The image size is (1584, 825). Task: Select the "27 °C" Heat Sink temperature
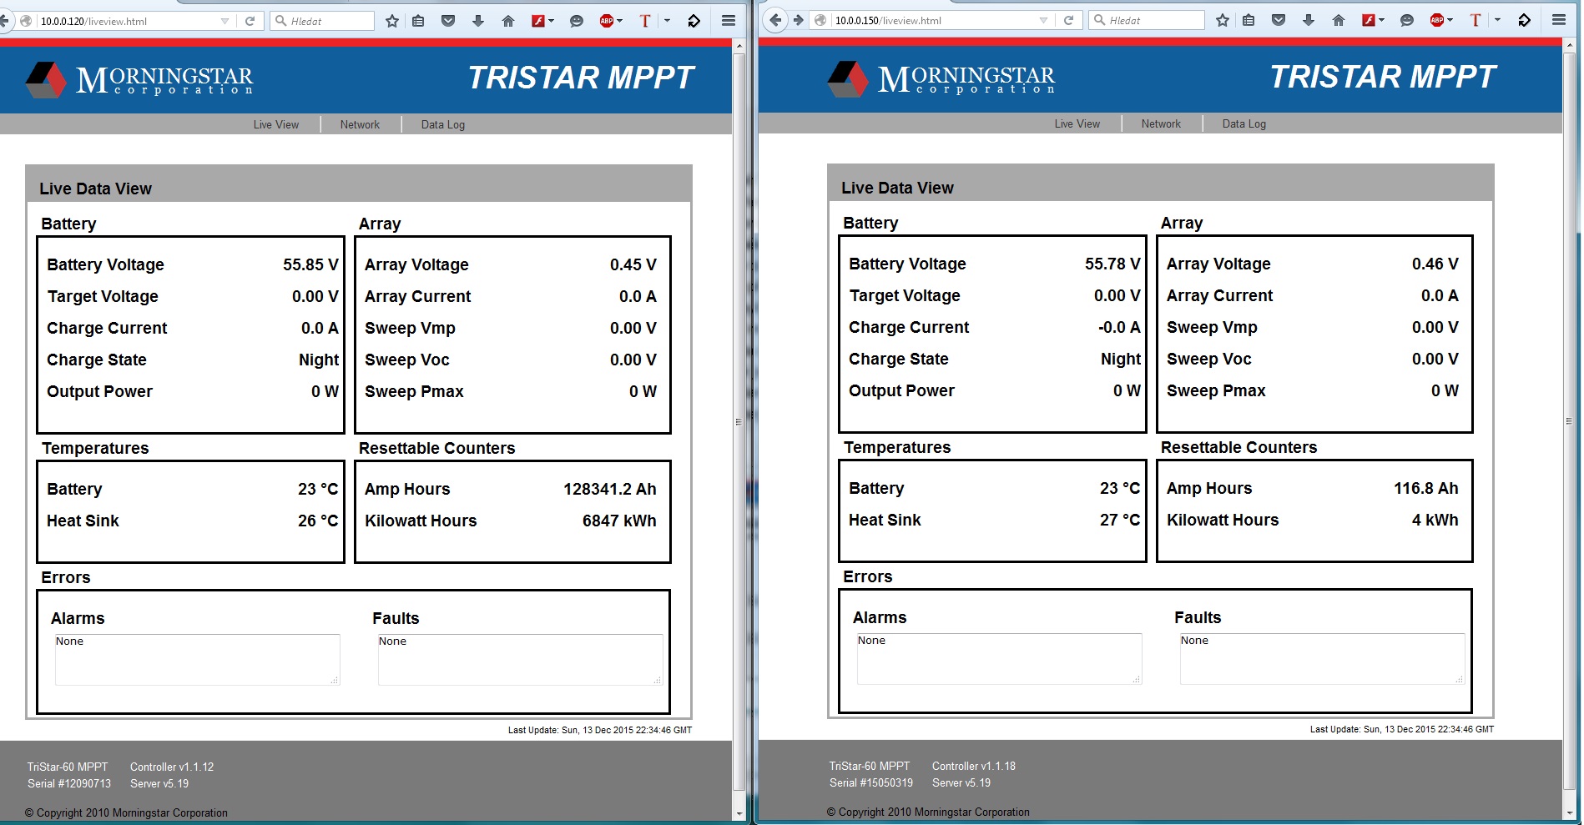[1120, 520]
